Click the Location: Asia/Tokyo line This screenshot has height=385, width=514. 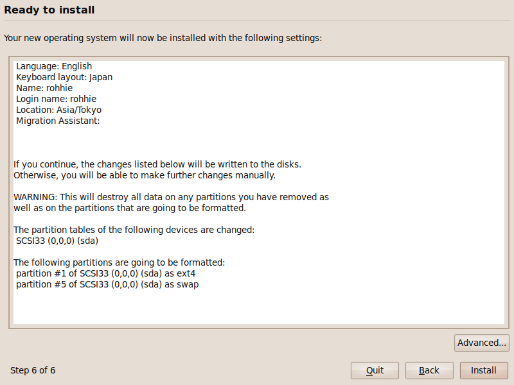pos(58,110)
